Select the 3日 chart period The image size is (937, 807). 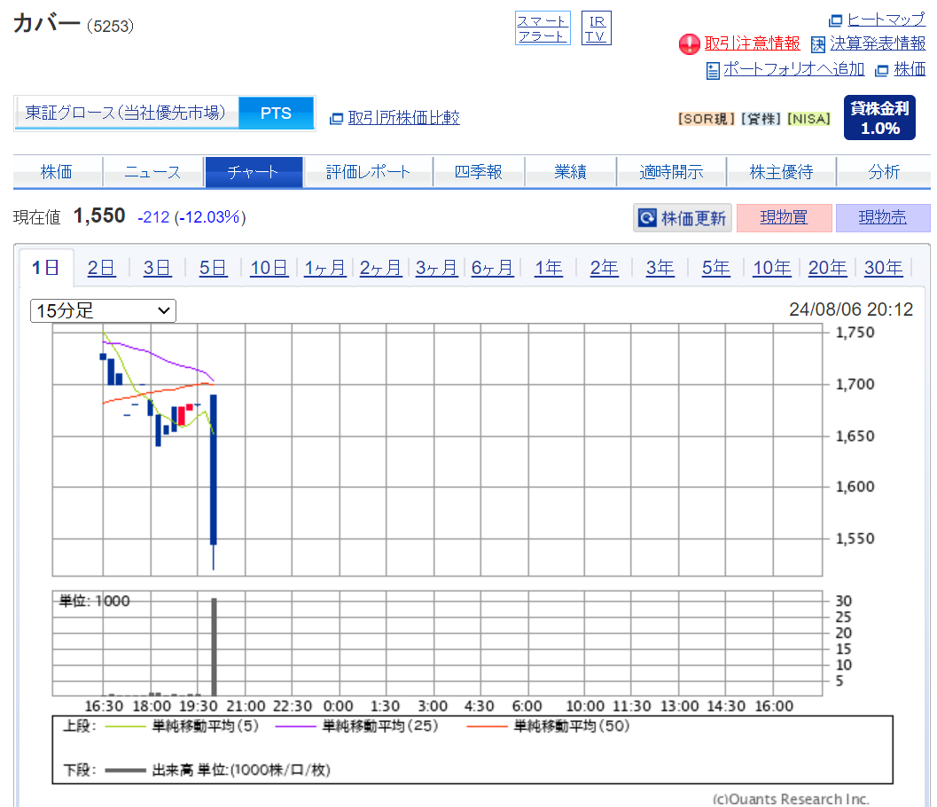(x=157, y=268)
